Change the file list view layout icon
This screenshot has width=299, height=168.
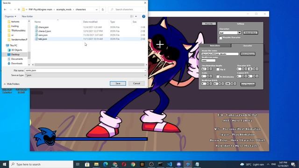point(132,16)
